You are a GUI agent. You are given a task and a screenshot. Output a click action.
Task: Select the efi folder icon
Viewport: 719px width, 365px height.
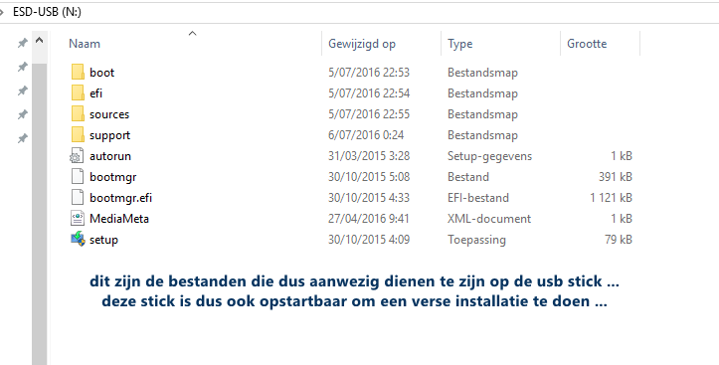click(78, 93)
